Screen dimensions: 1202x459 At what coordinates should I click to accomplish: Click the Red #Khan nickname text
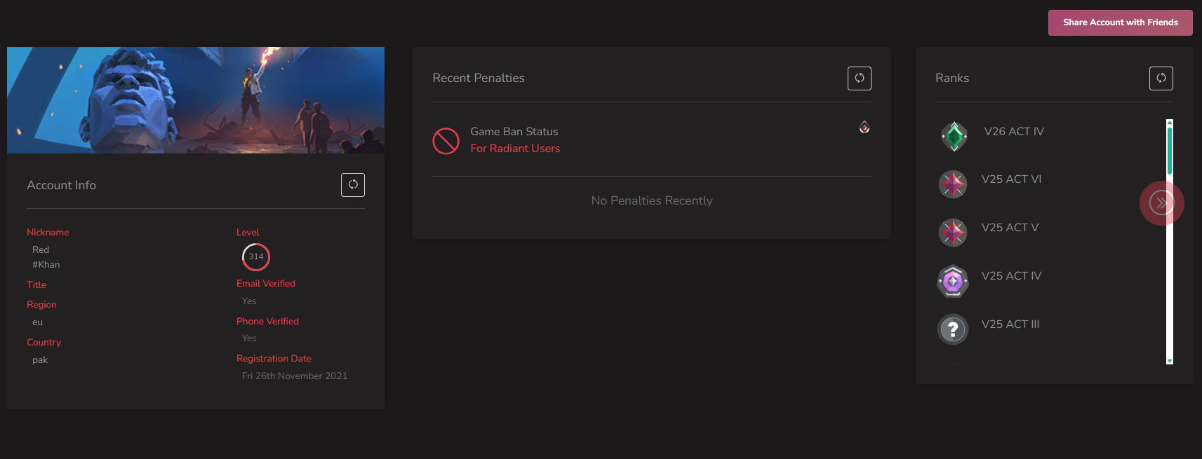[46, 257]
